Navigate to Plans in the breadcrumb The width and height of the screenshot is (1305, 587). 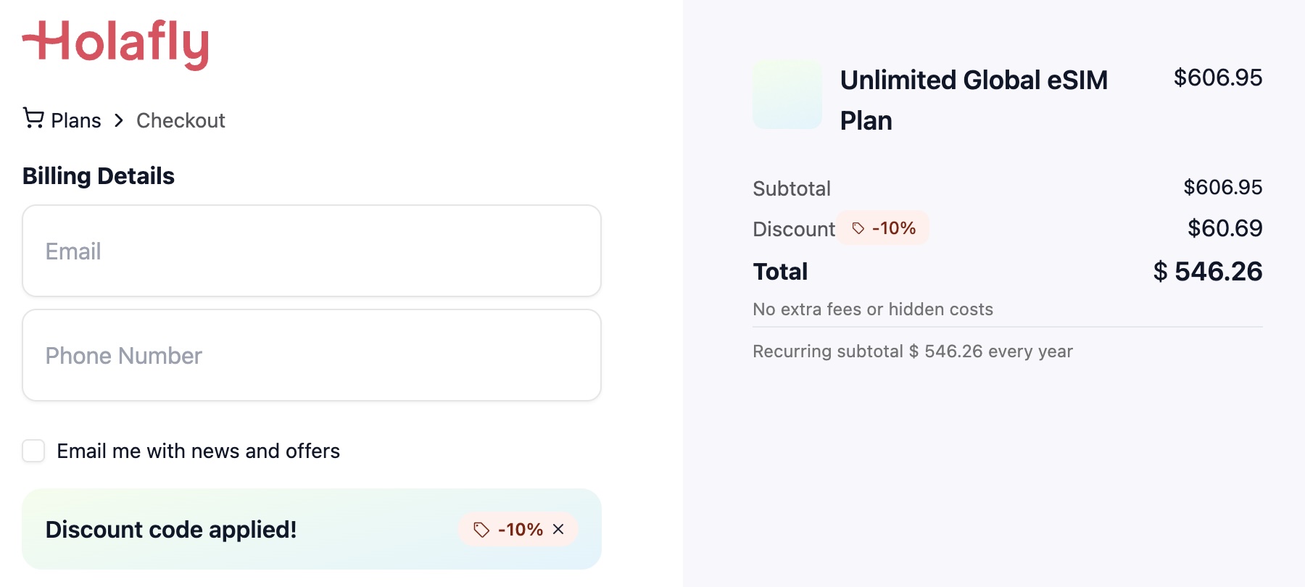[x=76, y=120]
